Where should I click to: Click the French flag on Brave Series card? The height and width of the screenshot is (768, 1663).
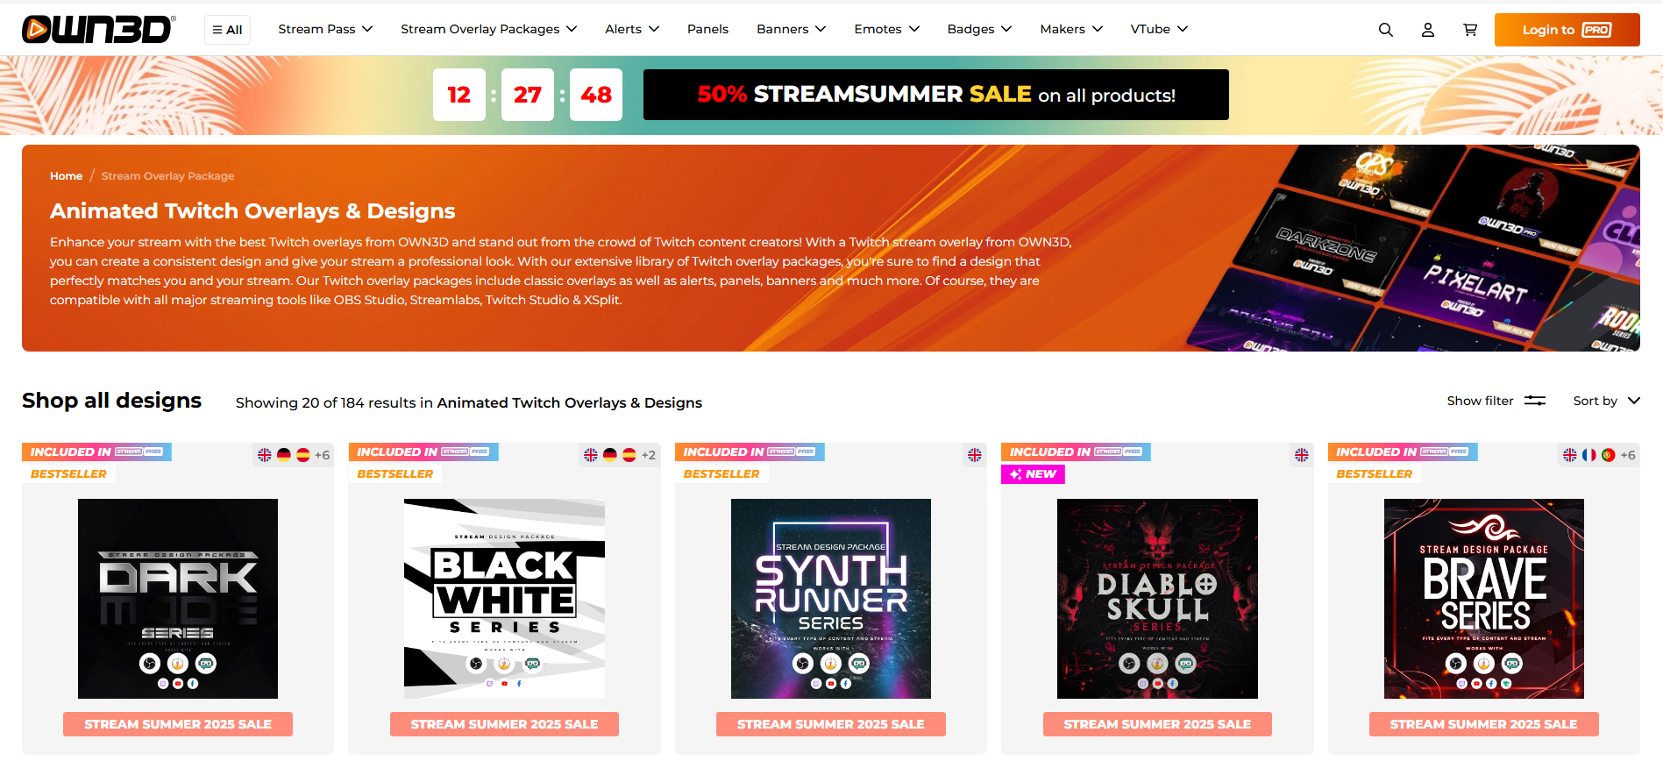[1589, 455]
